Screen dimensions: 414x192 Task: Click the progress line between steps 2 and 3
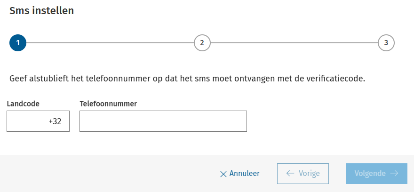(x=294, y=42)
